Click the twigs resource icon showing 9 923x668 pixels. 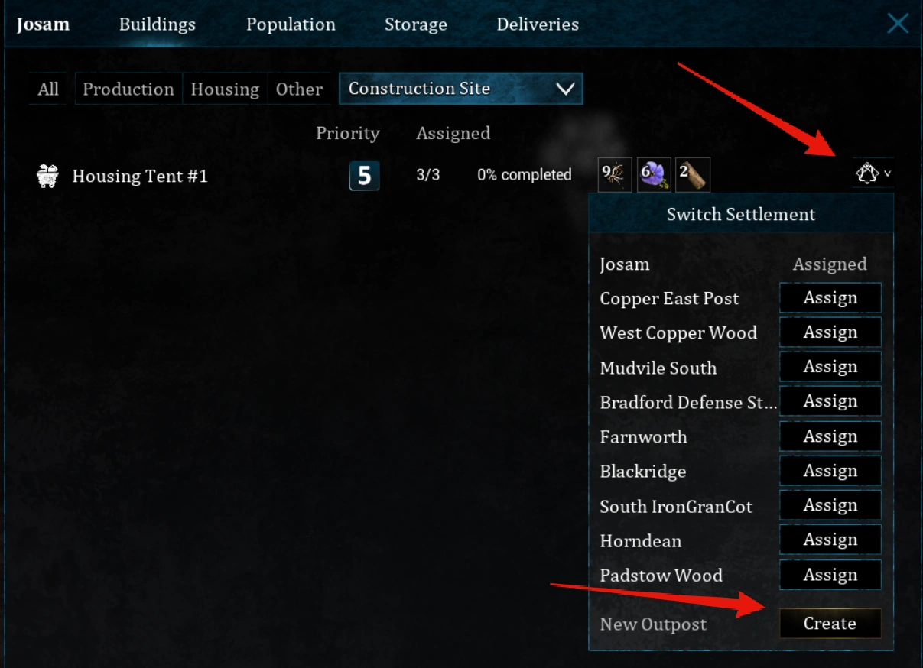(614, 175)
